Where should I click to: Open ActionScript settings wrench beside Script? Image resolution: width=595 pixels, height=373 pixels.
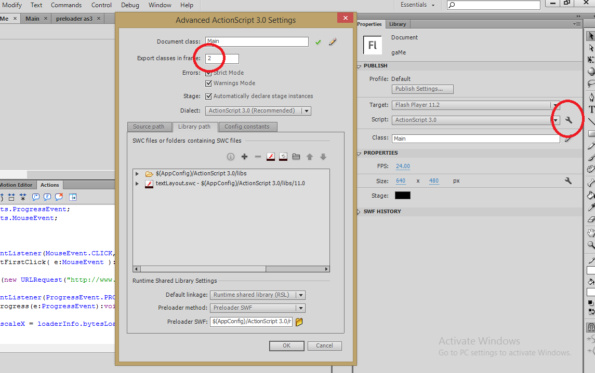[568, 120]
